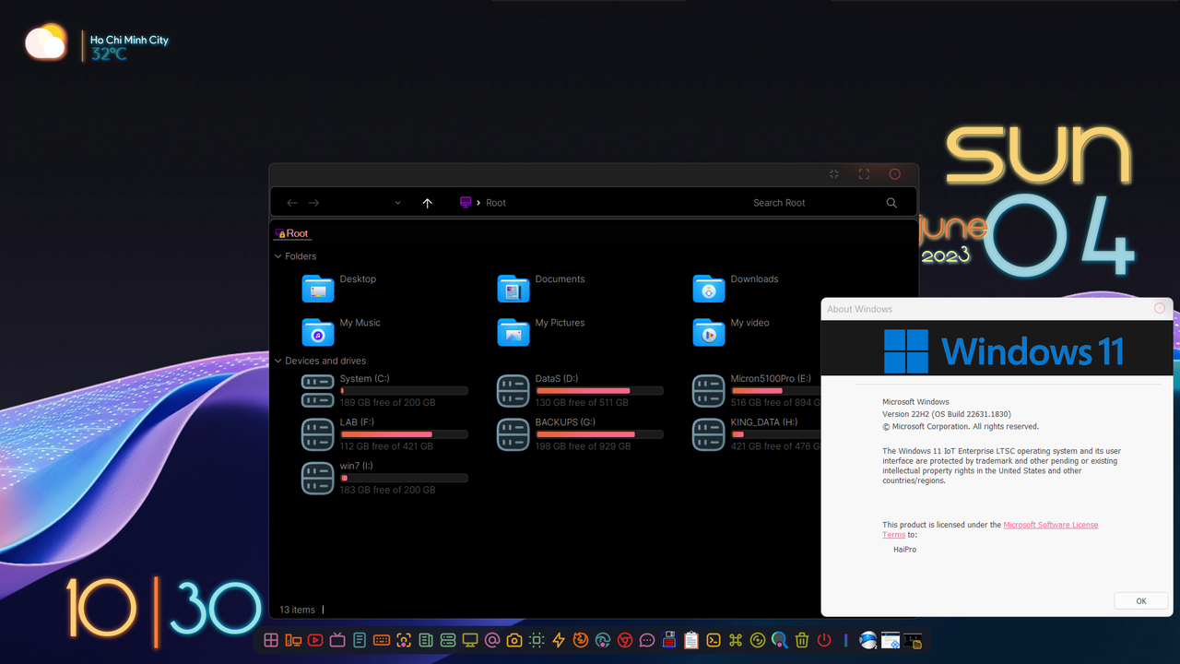Open the orange keyboard icon in the dock

point(382,640)
